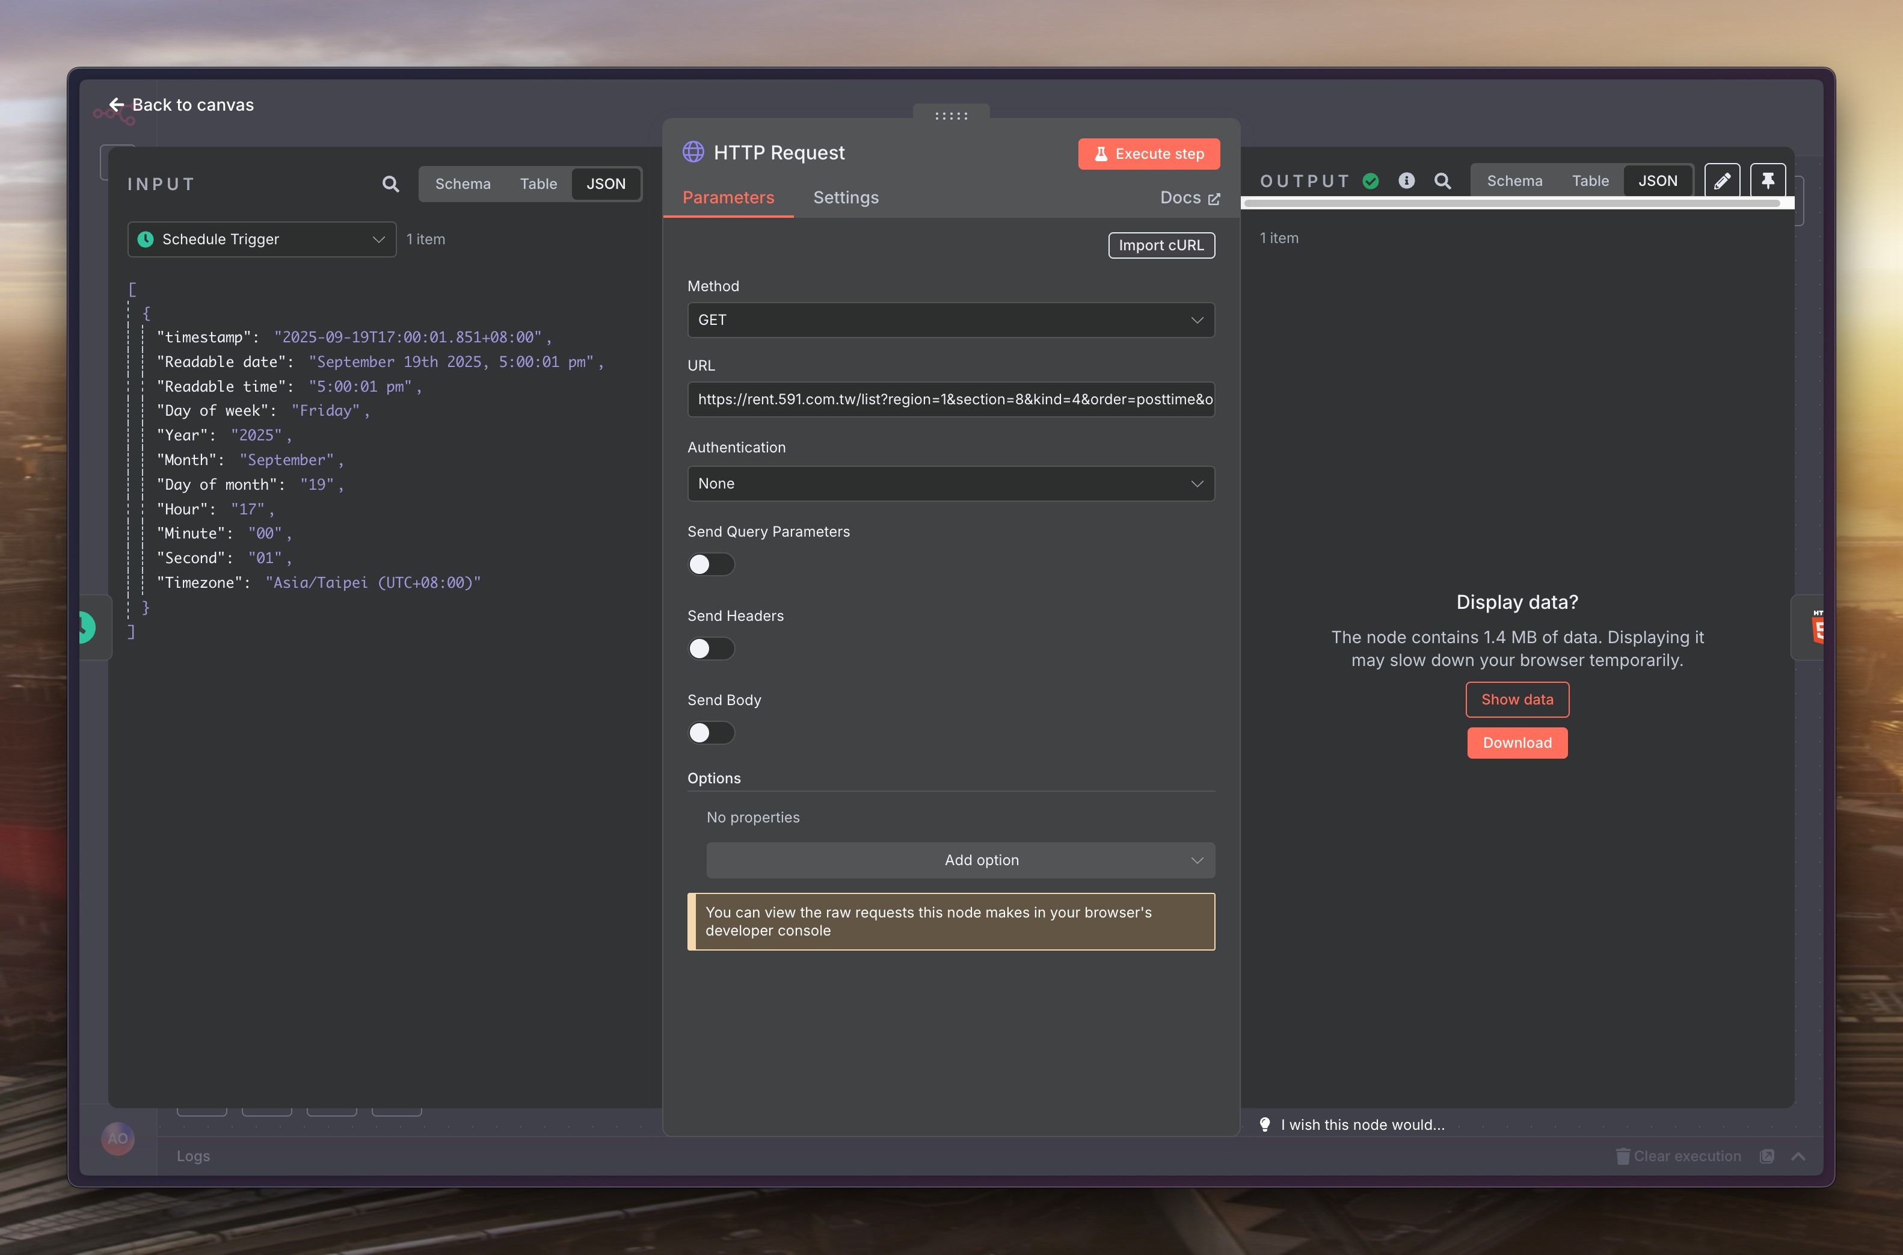Open the Schedule Trigger node selector
Viewport: 1903px width, 1255px height.
tap(262, 239)
